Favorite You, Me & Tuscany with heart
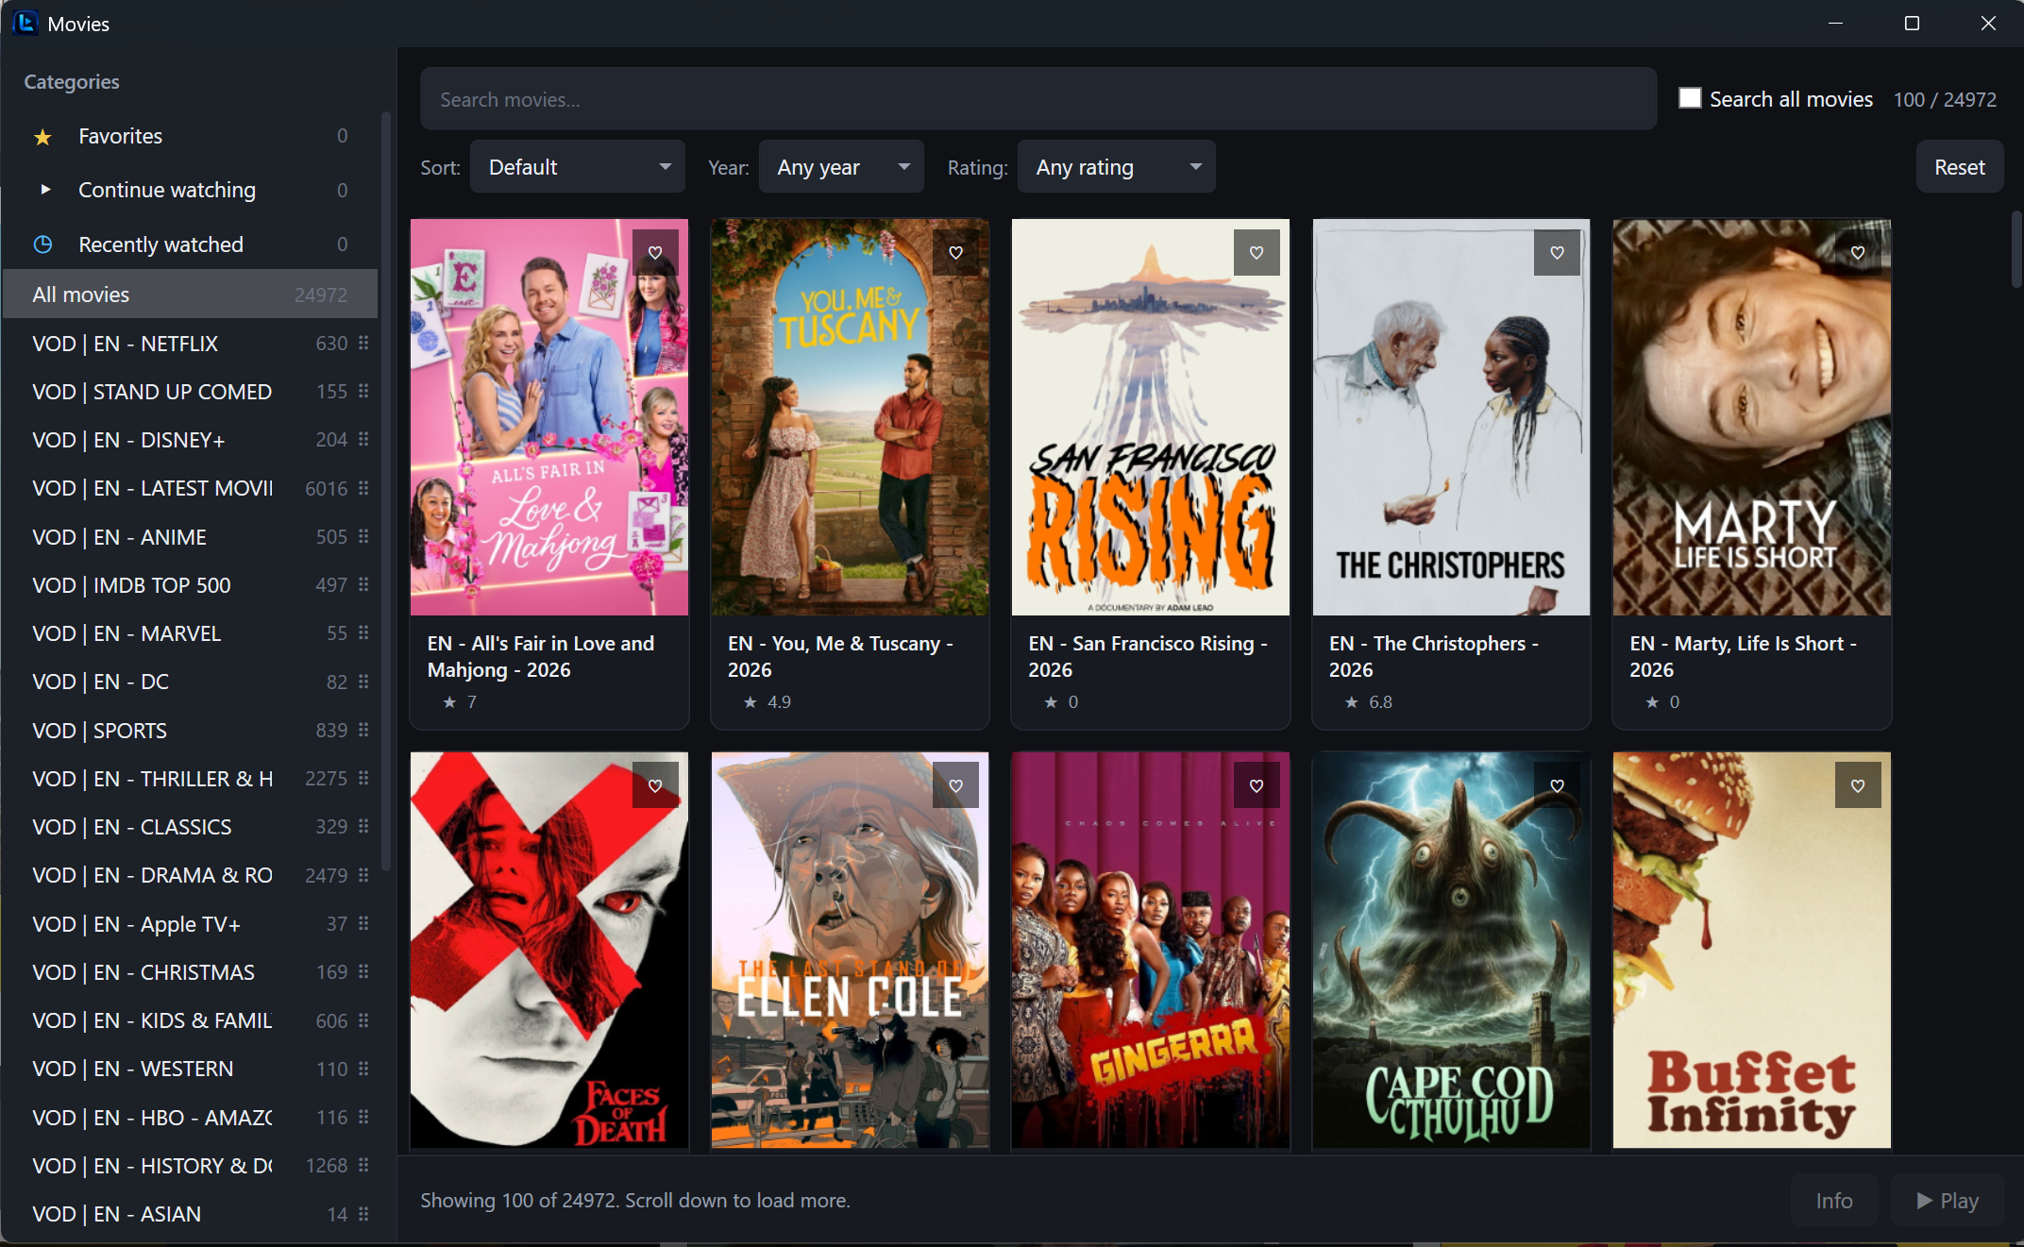This screenshot has height=1247, width=2024. 955,252
